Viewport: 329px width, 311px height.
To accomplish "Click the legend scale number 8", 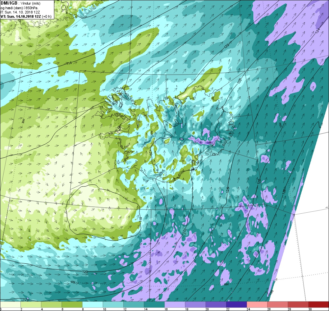I will pyautogui.click(x=83, y=309).
